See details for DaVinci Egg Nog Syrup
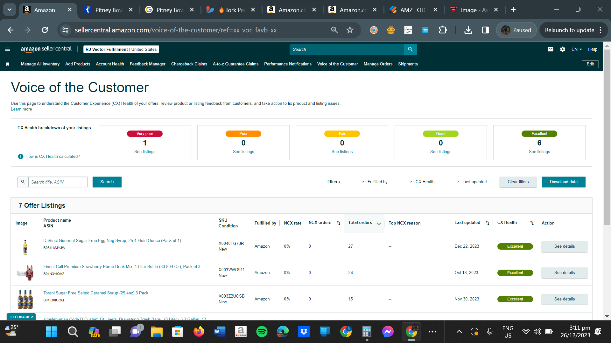 coord(565,246)
